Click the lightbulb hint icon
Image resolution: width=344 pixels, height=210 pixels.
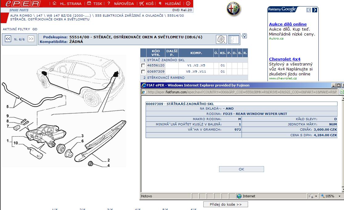pyautogui.click(x=244, y=36)
